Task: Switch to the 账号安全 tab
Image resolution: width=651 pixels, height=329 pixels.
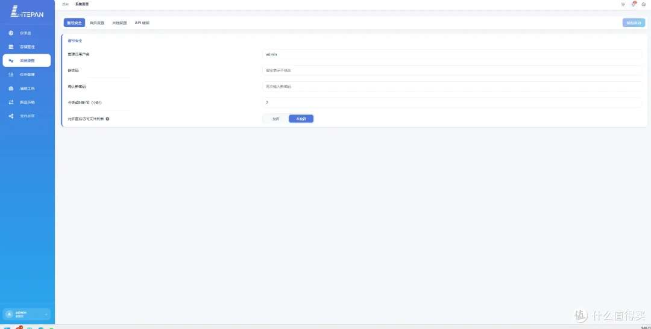Action: click(x=74, y=23)
